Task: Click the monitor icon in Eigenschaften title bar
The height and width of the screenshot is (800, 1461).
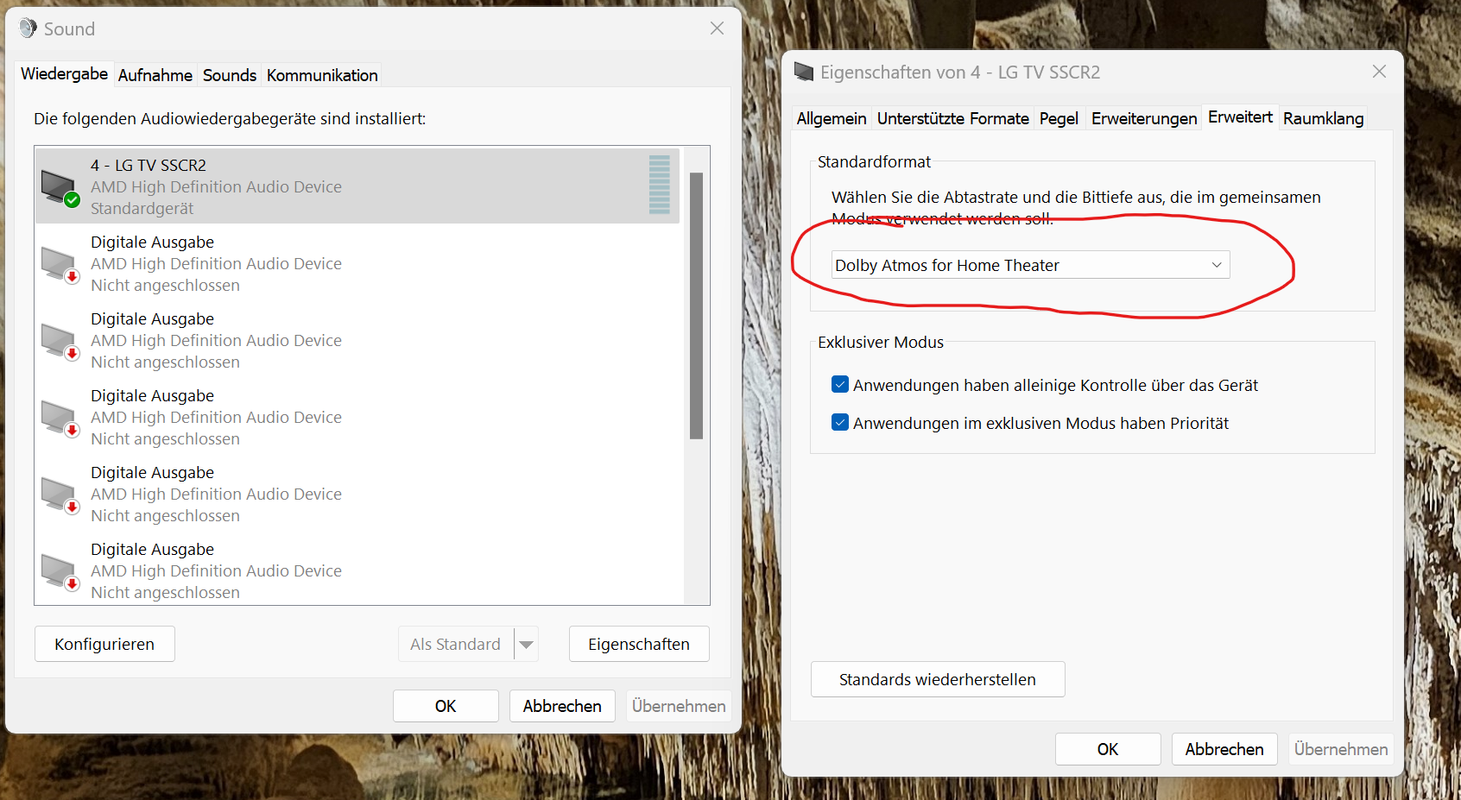Action: pyautogui.click(x=804, y=72)
